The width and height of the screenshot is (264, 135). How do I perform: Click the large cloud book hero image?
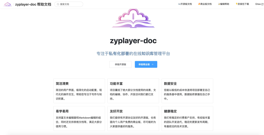pyautogui.click(x=133, y=18)
